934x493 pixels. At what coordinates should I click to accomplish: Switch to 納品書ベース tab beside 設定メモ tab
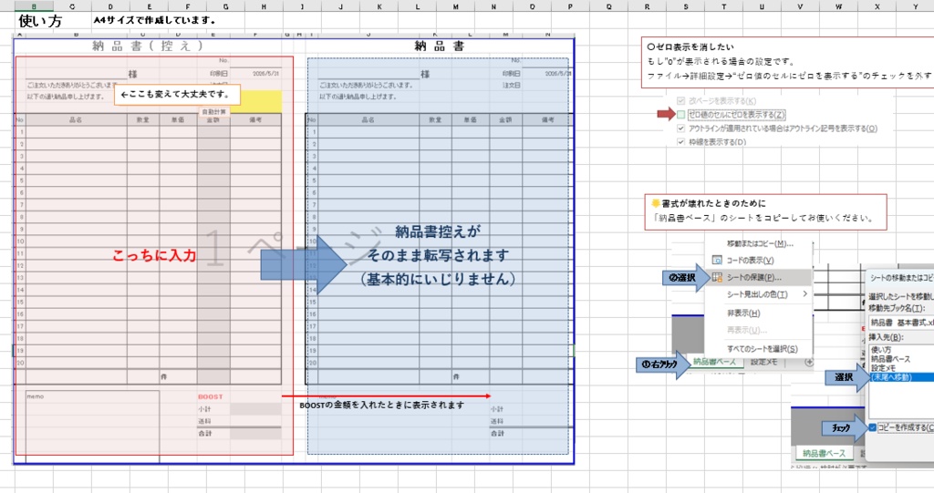click(715, 362)
